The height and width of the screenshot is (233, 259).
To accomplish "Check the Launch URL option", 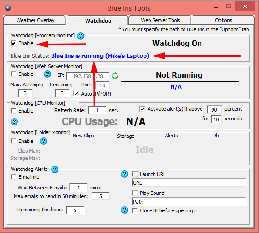I will tap(135, 174).
